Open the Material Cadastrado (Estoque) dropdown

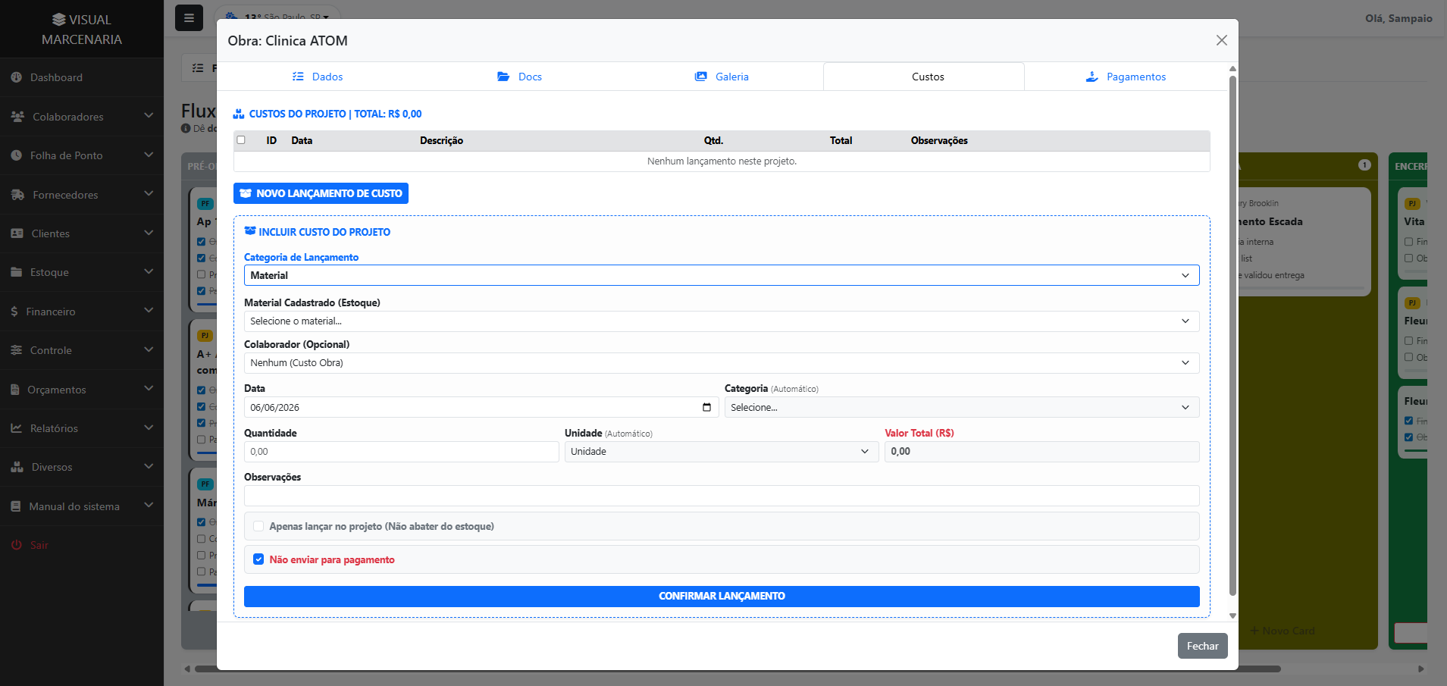coord(722,321)
